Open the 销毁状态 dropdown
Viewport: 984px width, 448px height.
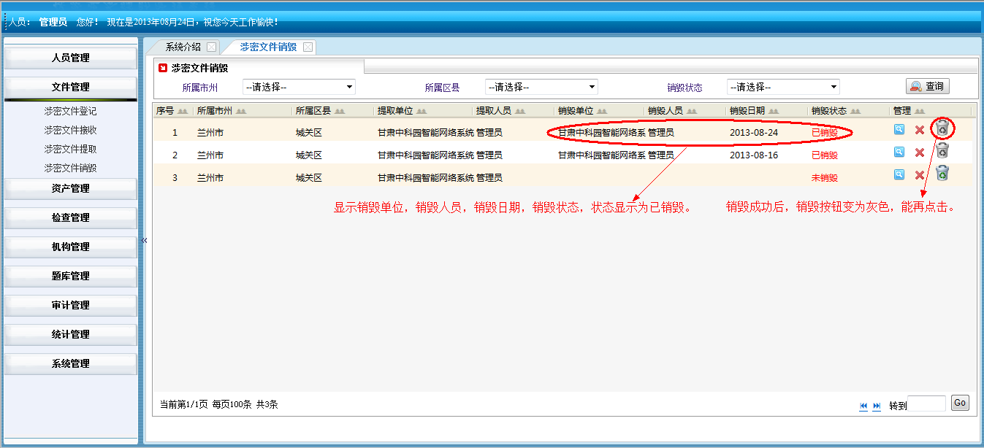(x=783, y=87)
